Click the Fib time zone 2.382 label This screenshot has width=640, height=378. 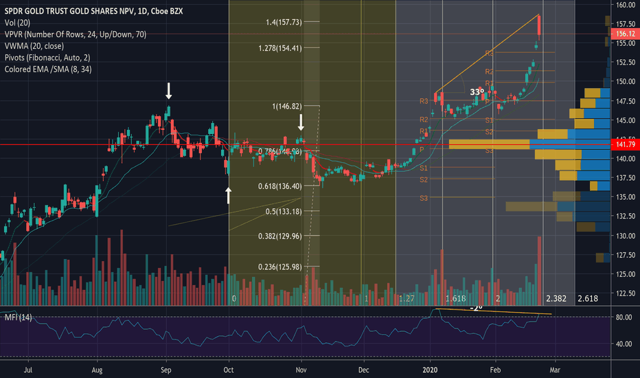tap(556, 299)
